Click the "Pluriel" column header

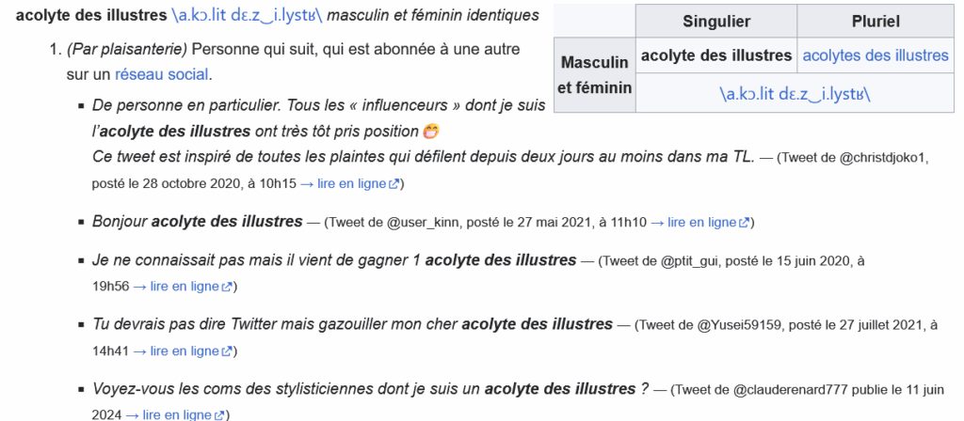pos(875,20)
